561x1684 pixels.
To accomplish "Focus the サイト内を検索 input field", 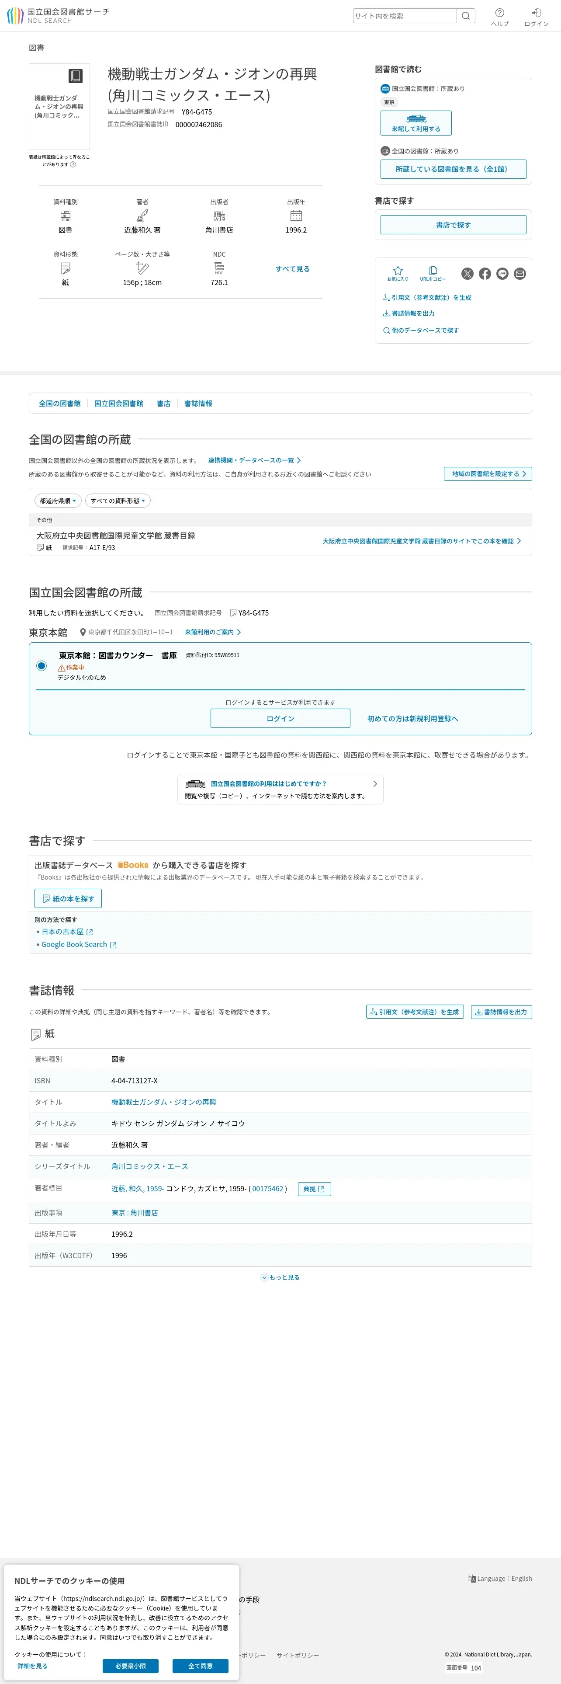I will click(x=405, y=16).
